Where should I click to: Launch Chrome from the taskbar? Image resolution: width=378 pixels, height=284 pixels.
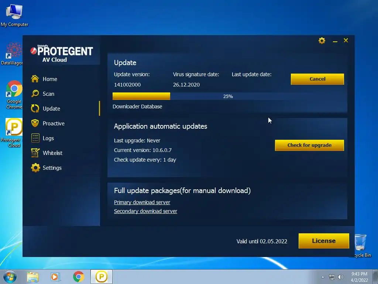[x=78, y=277]
